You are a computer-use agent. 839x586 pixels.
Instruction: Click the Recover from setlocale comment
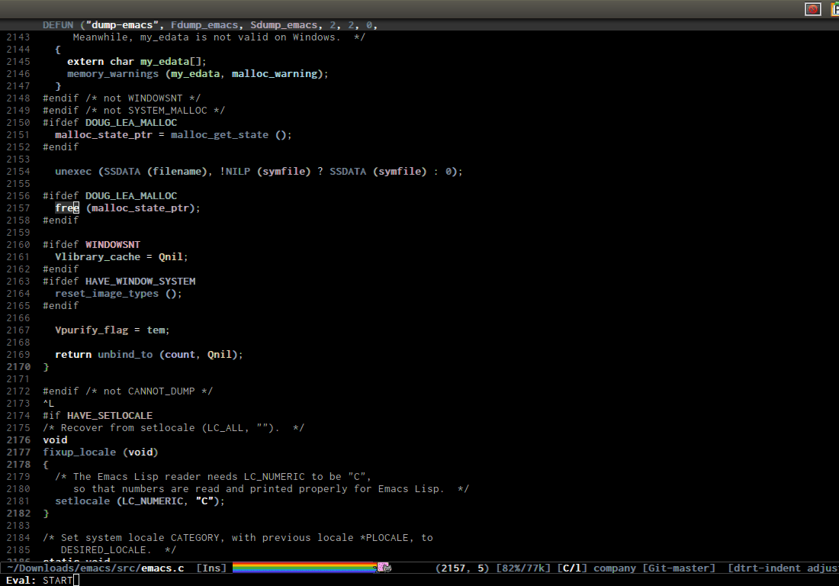(173, 427)
